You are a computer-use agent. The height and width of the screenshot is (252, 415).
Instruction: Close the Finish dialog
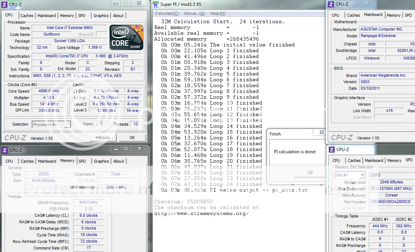[322, 132]
